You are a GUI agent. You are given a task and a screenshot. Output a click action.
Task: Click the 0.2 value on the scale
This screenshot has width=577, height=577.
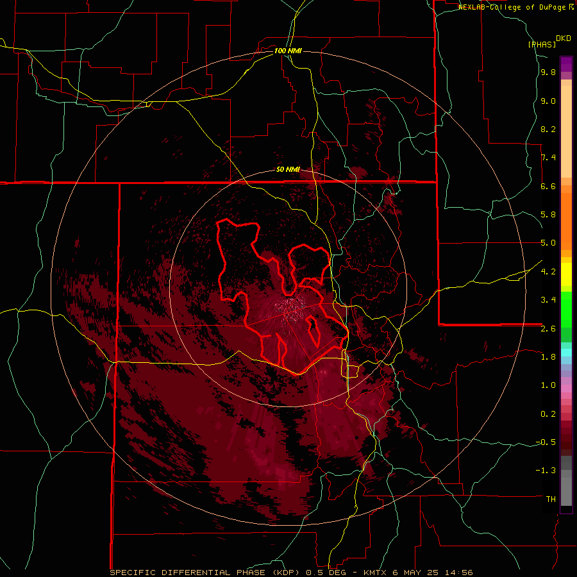pyautogui.click(x=548, y=414)
